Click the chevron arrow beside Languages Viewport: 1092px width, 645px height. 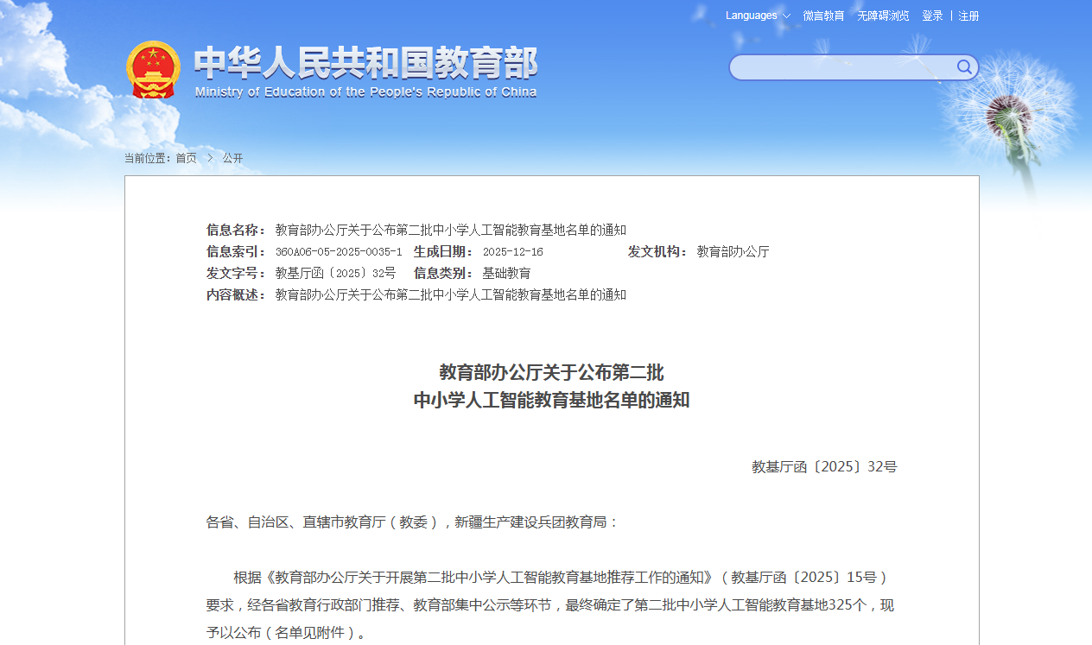(786, 16)
